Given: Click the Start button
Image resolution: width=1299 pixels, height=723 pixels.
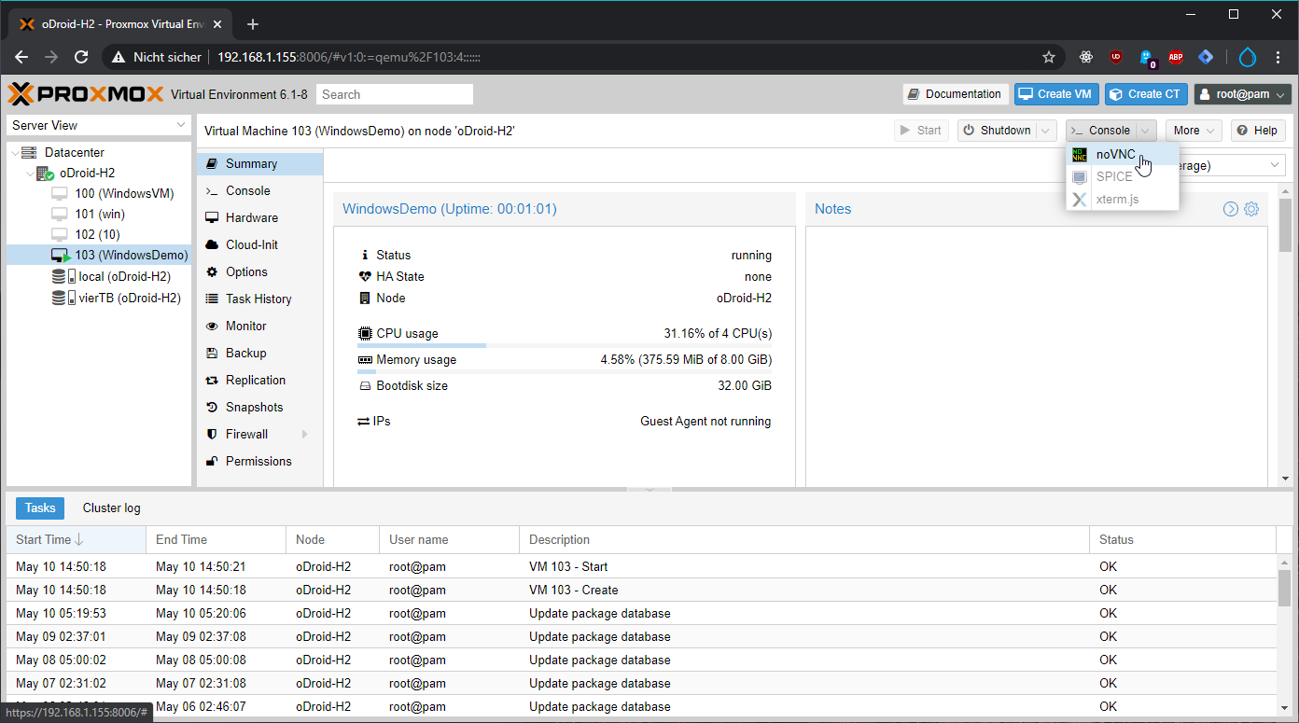Looking at the screenshot, I should 921,131.
